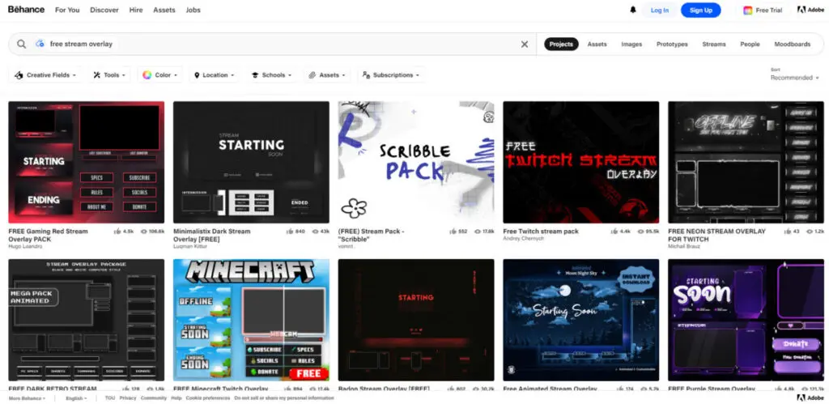Image resolution: width=829 pixels, height=404 pixels.
Task: Click views icon on Minimalistix Dark Stream
Action: 315,232
